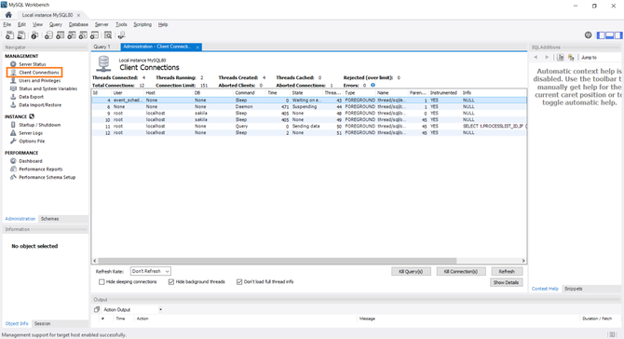The width and height of the screenshot is (624, 339).
Task: Open Data Export
Action: 31,97
